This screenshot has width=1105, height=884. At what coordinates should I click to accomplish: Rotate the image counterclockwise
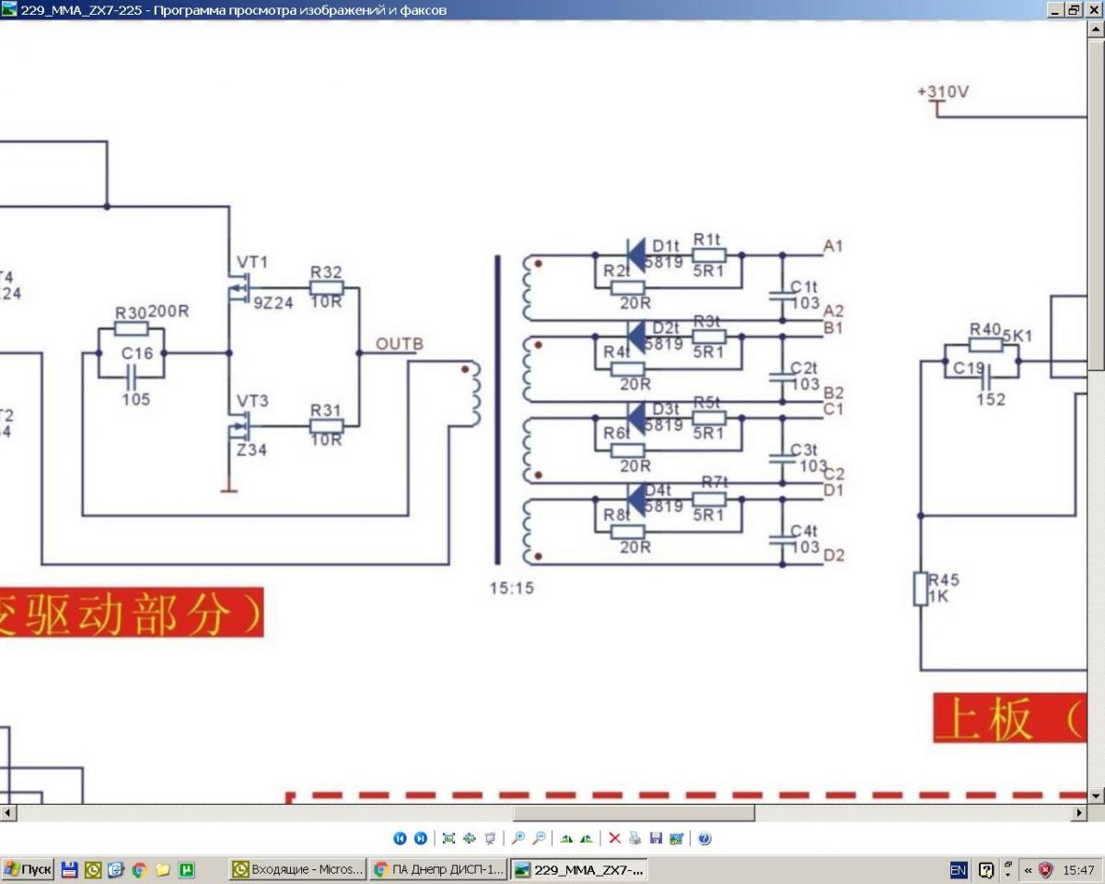point(587,838)
